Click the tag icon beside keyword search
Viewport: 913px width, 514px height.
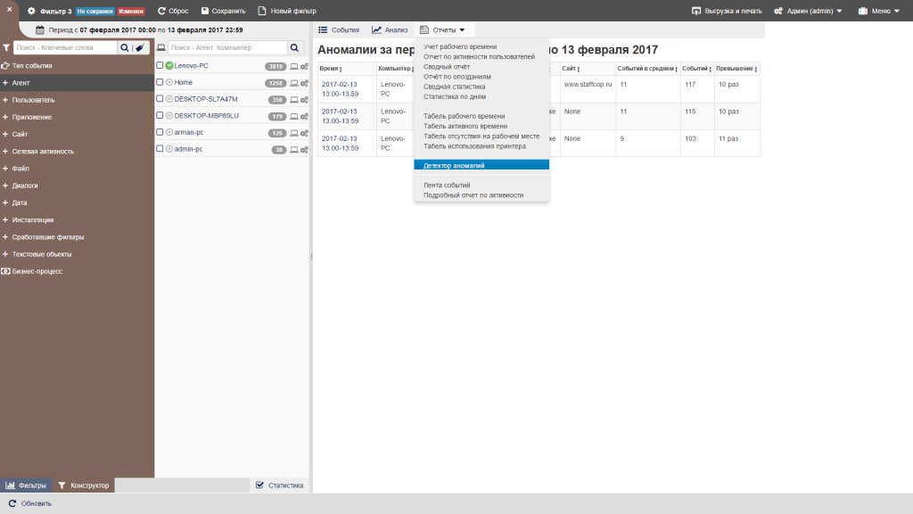point(139,47)
